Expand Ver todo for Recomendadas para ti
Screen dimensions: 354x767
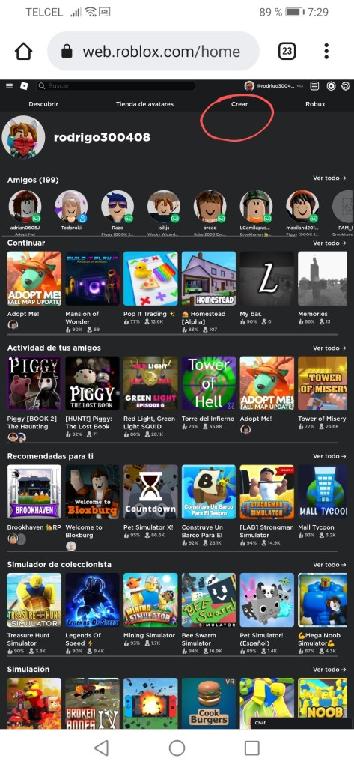[x=329, y=456]
